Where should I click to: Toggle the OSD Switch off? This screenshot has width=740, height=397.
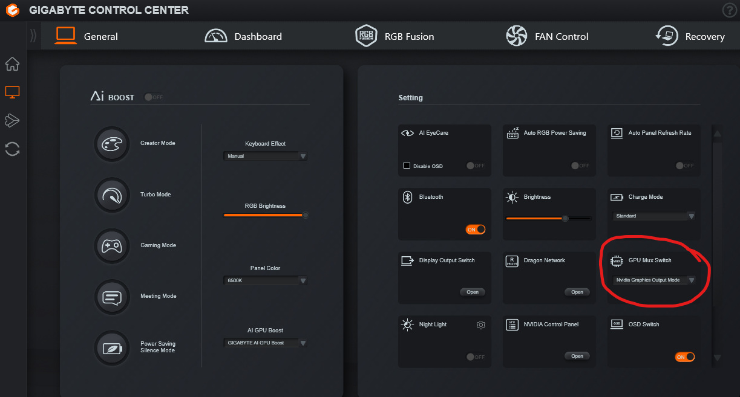click(685, 357)
